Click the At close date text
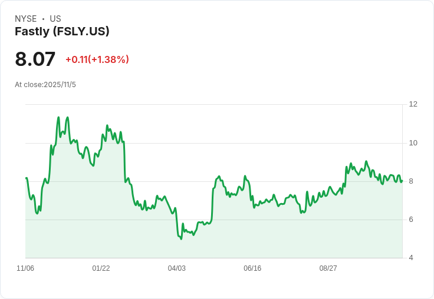The width and height of the screenshot is (434, 299). point(45,85)
